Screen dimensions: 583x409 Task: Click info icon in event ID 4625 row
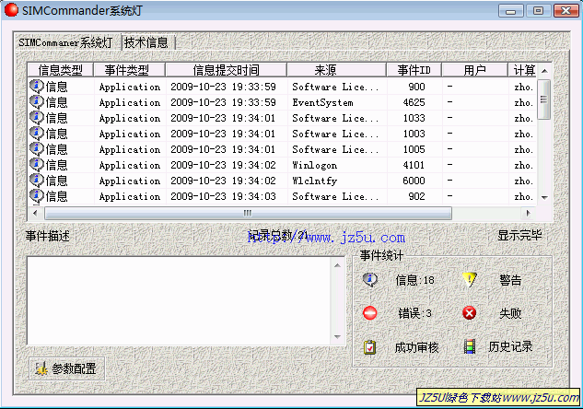[37, 102]
